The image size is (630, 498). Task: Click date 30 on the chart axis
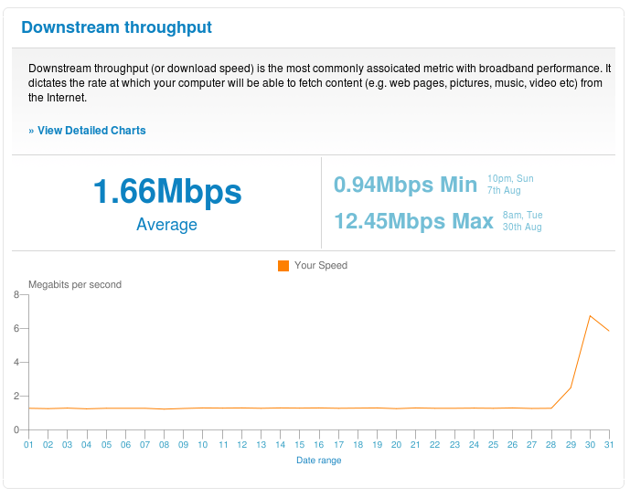[x=590, y=445]
